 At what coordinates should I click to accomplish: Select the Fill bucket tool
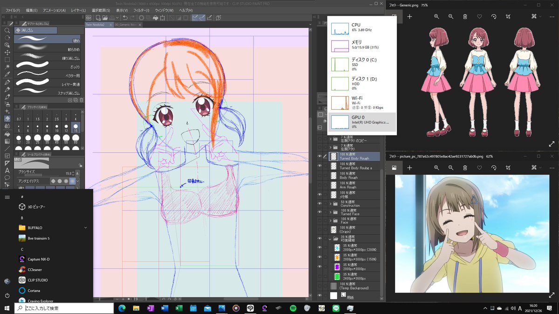click(x=7, y=134)
